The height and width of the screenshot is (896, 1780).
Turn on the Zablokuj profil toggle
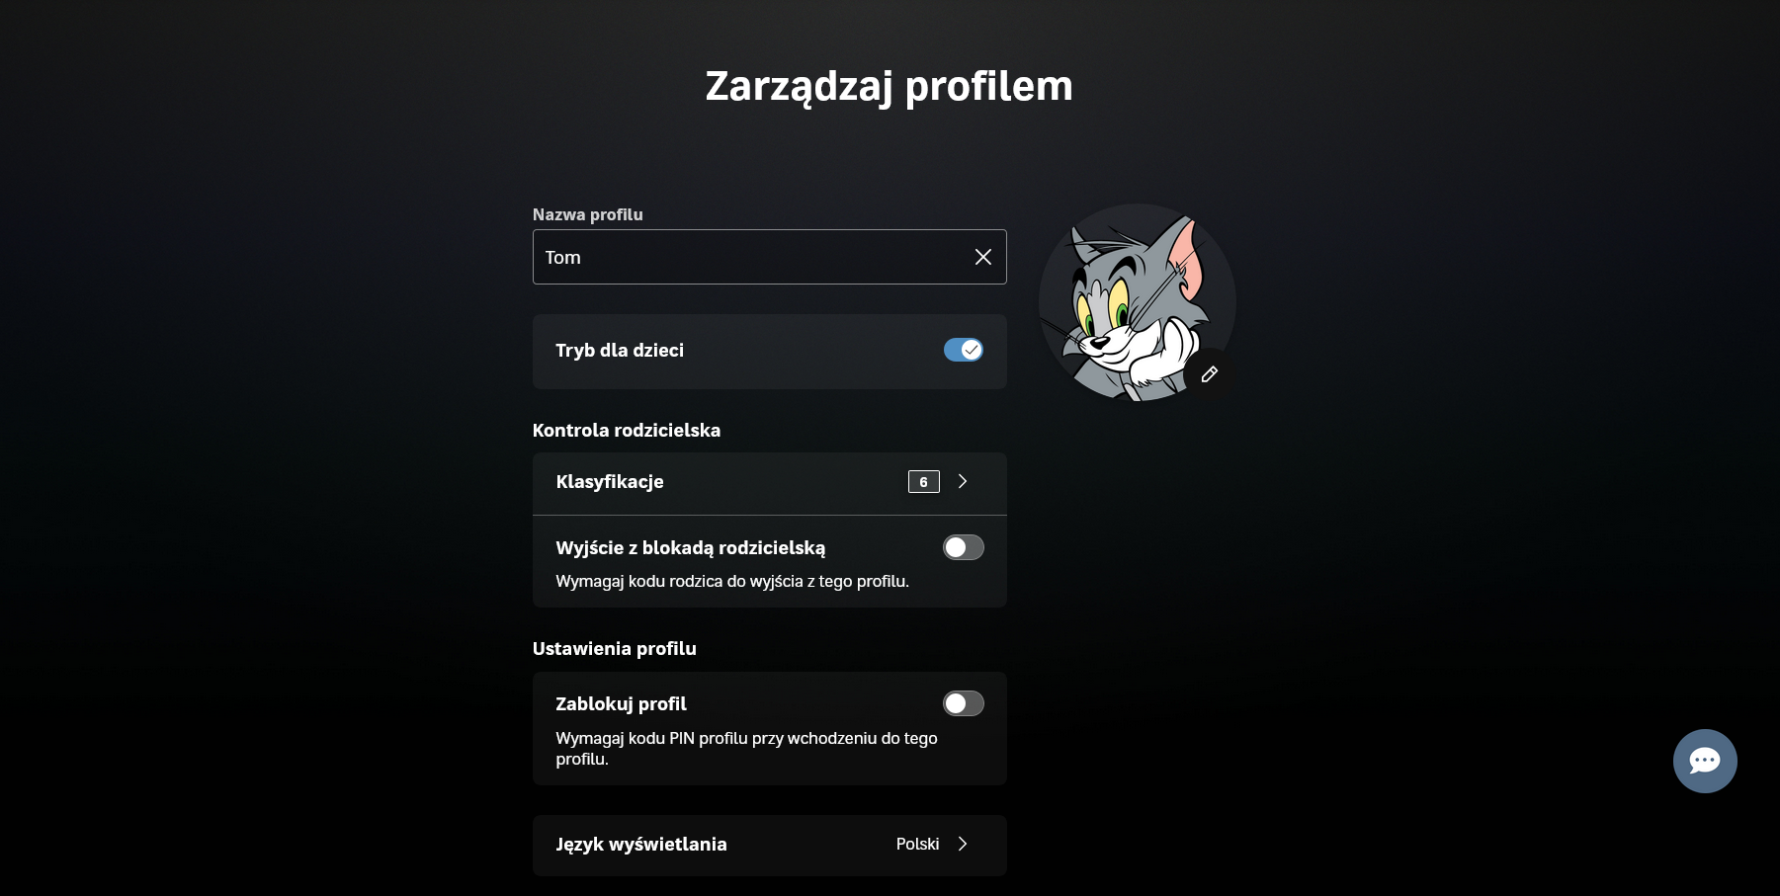(x=964, y=703)
